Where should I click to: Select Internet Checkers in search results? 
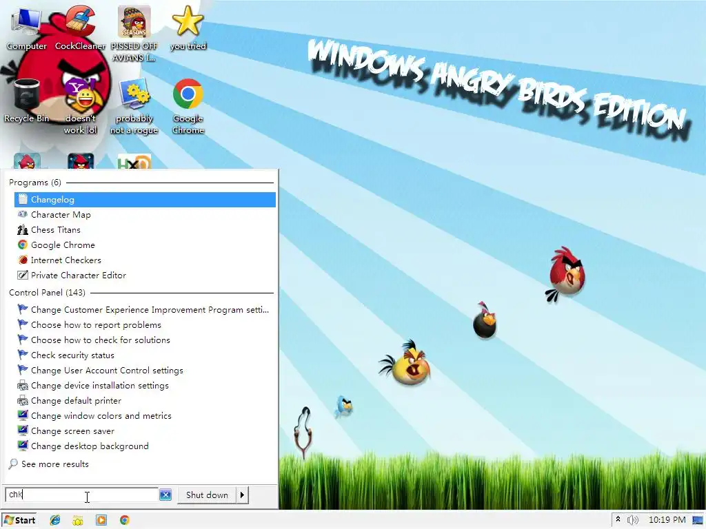[145, 260]
